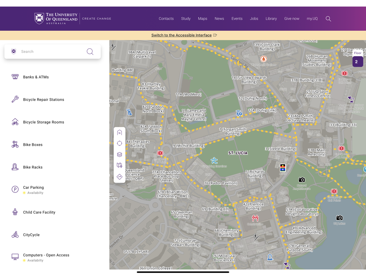
Task: Open the directions route tool
Action: pos(120,177)
